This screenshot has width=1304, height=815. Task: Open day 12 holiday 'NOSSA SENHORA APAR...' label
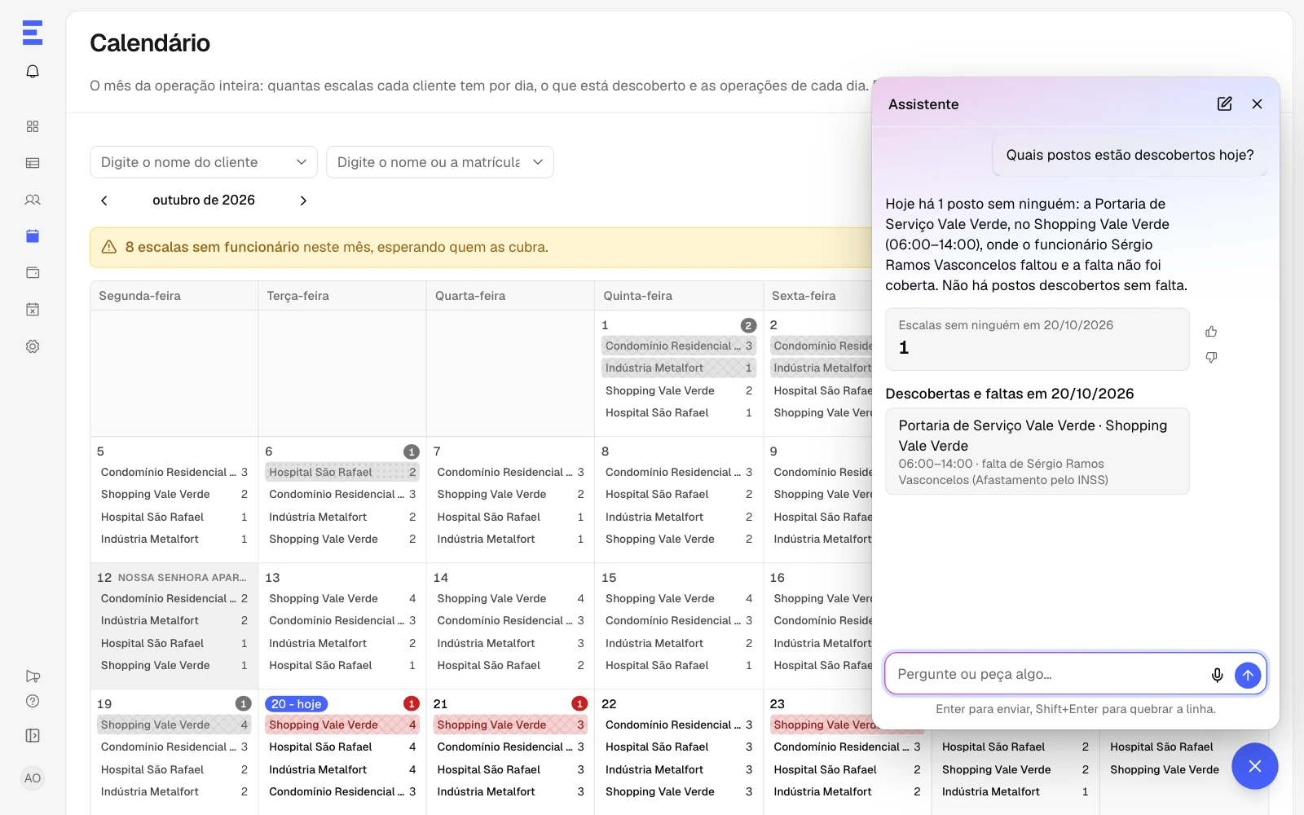tap(182, 578)
